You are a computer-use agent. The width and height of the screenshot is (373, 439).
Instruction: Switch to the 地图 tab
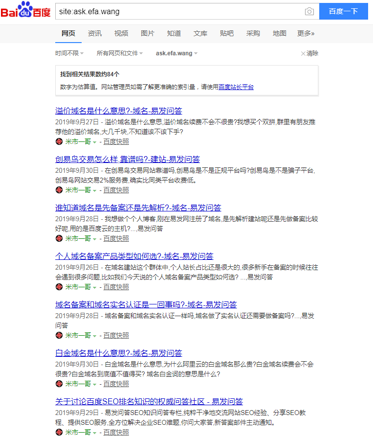280,34
